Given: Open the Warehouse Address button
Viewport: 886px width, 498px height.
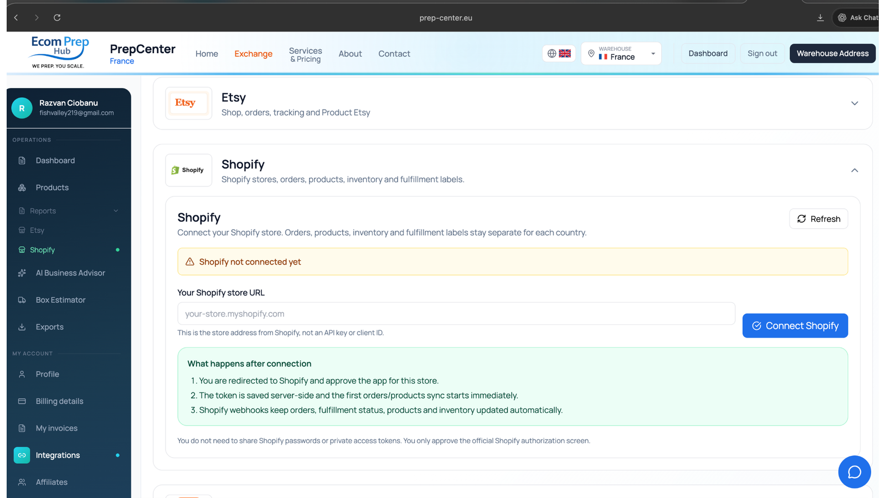Looking at the screenshot, I should click(x=832, y=54).
